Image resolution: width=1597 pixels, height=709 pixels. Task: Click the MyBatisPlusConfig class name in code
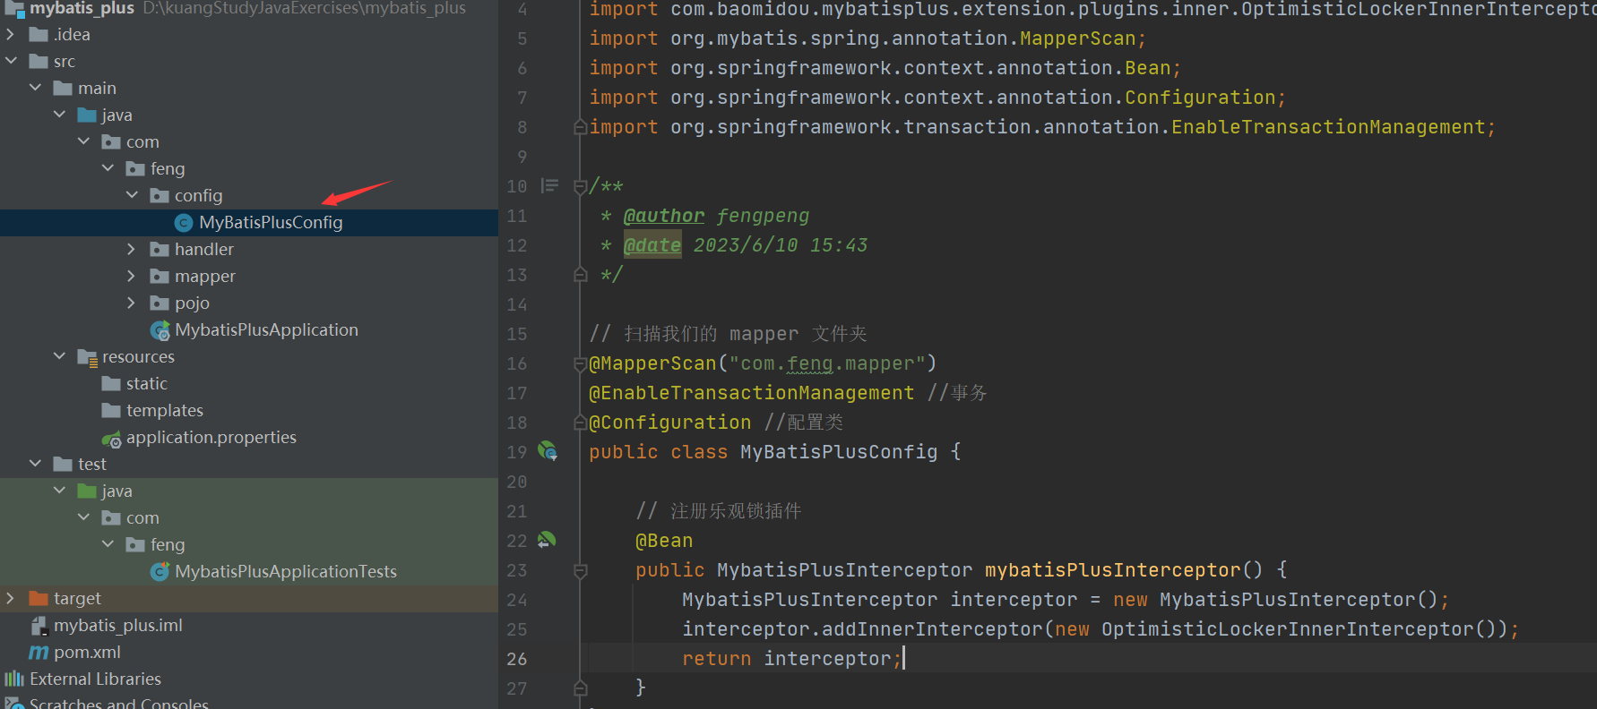tap(839, 452)
